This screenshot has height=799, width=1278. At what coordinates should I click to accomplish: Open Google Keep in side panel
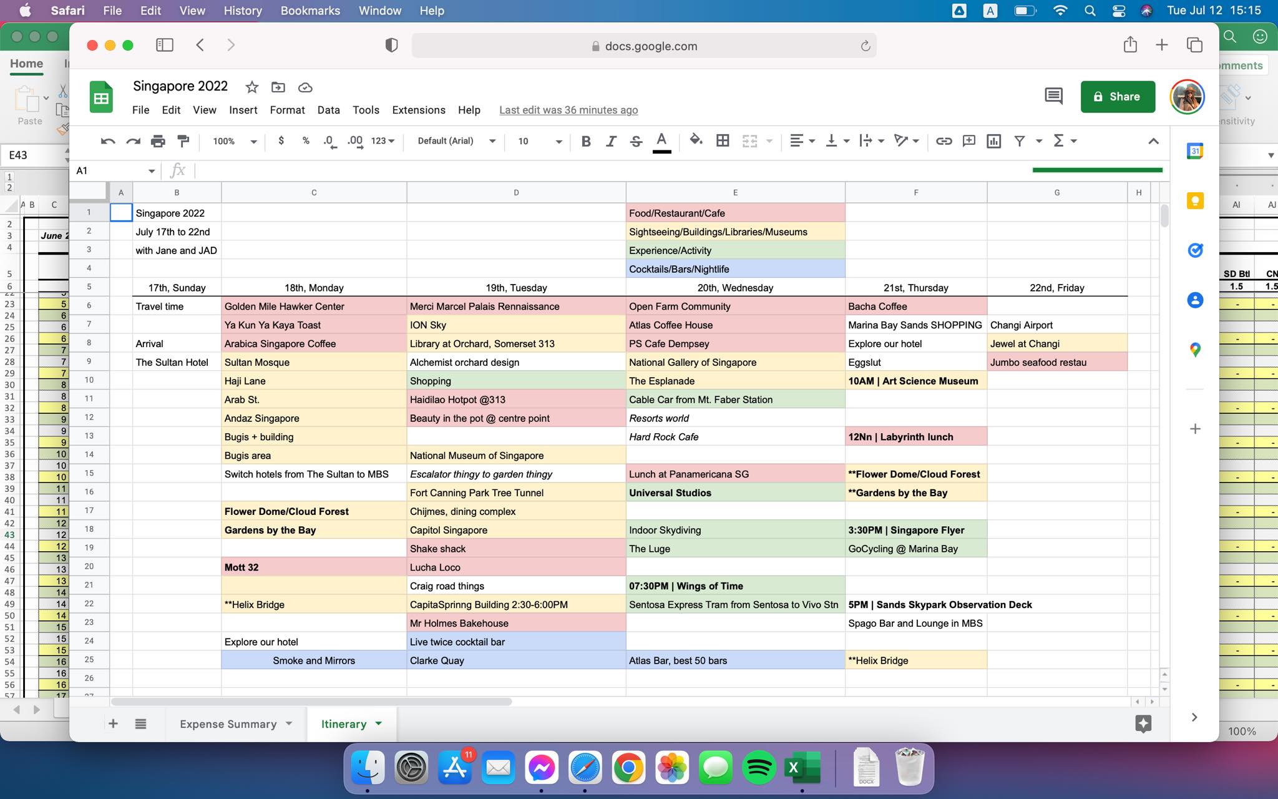(1194, 201)
